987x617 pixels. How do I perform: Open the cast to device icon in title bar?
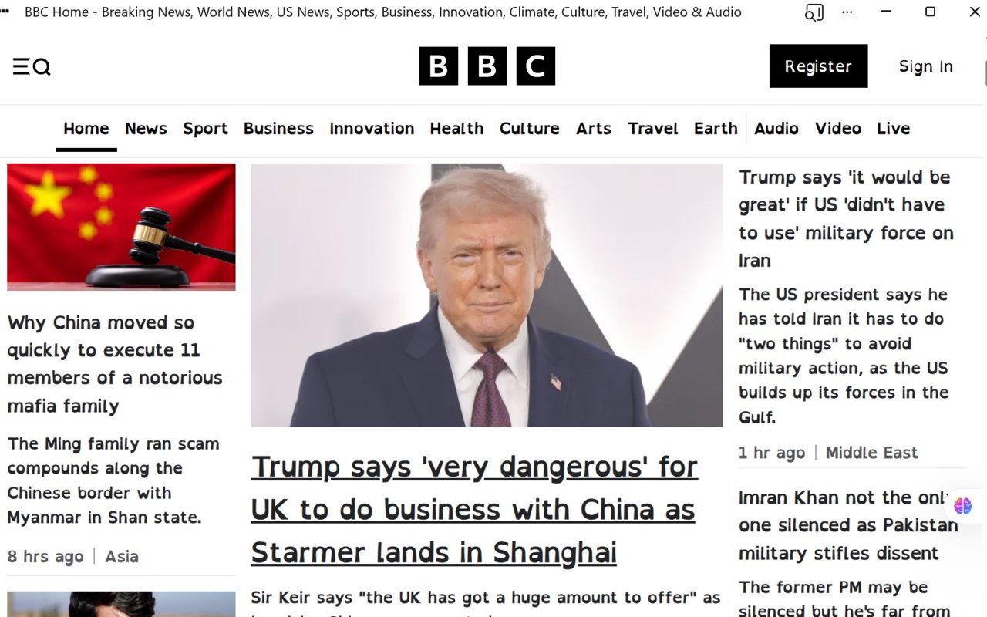pos(814,12)
